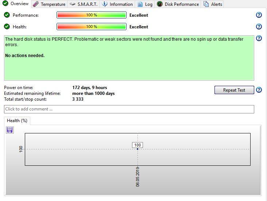The width and height of the screenshot is (267, 201).
Task: Click the 06.05.2019 date label
Action: tap(138, 177)
